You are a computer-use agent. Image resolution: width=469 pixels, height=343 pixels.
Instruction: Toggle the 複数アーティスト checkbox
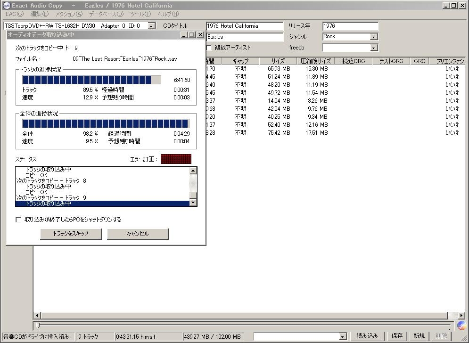click(209, 48)
